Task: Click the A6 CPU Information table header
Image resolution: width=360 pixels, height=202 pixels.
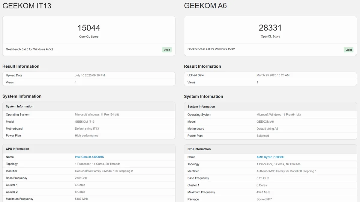Action: (199, 149)
